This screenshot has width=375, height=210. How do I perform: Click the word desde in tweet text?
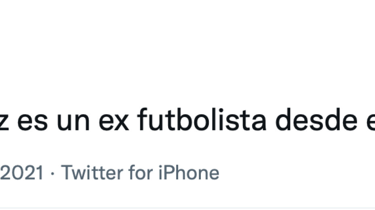[316, 119]
